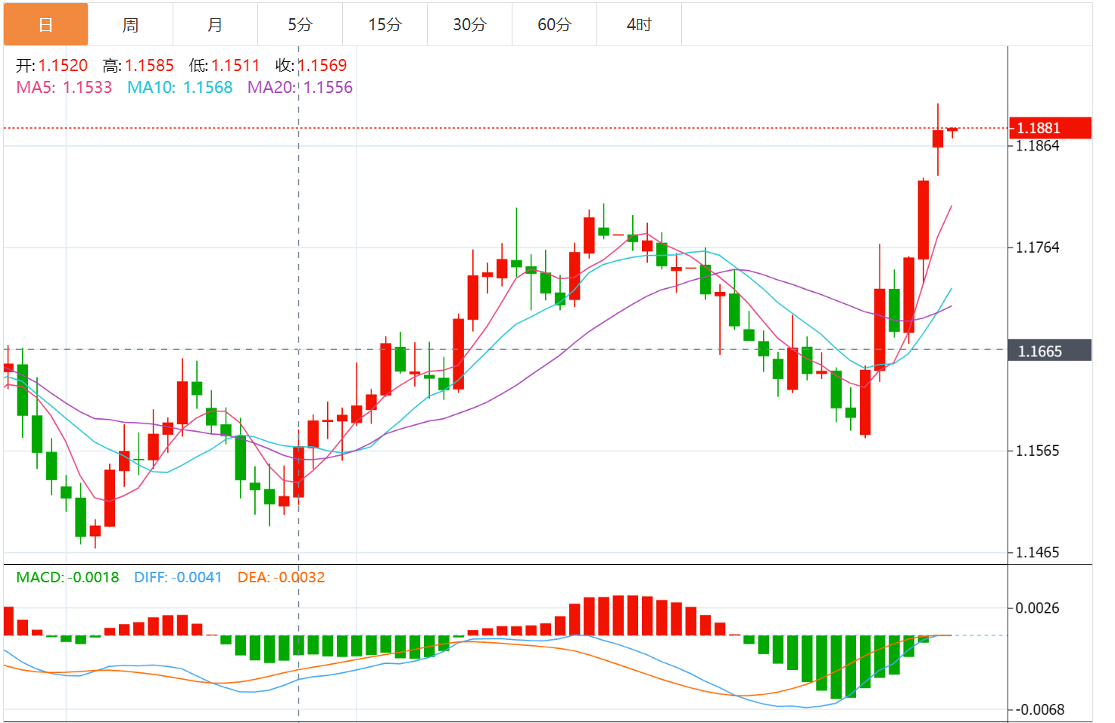Open the 4时 four-hour tab
The height and width of the screenshot is (723, 1115).
(639, 25)
